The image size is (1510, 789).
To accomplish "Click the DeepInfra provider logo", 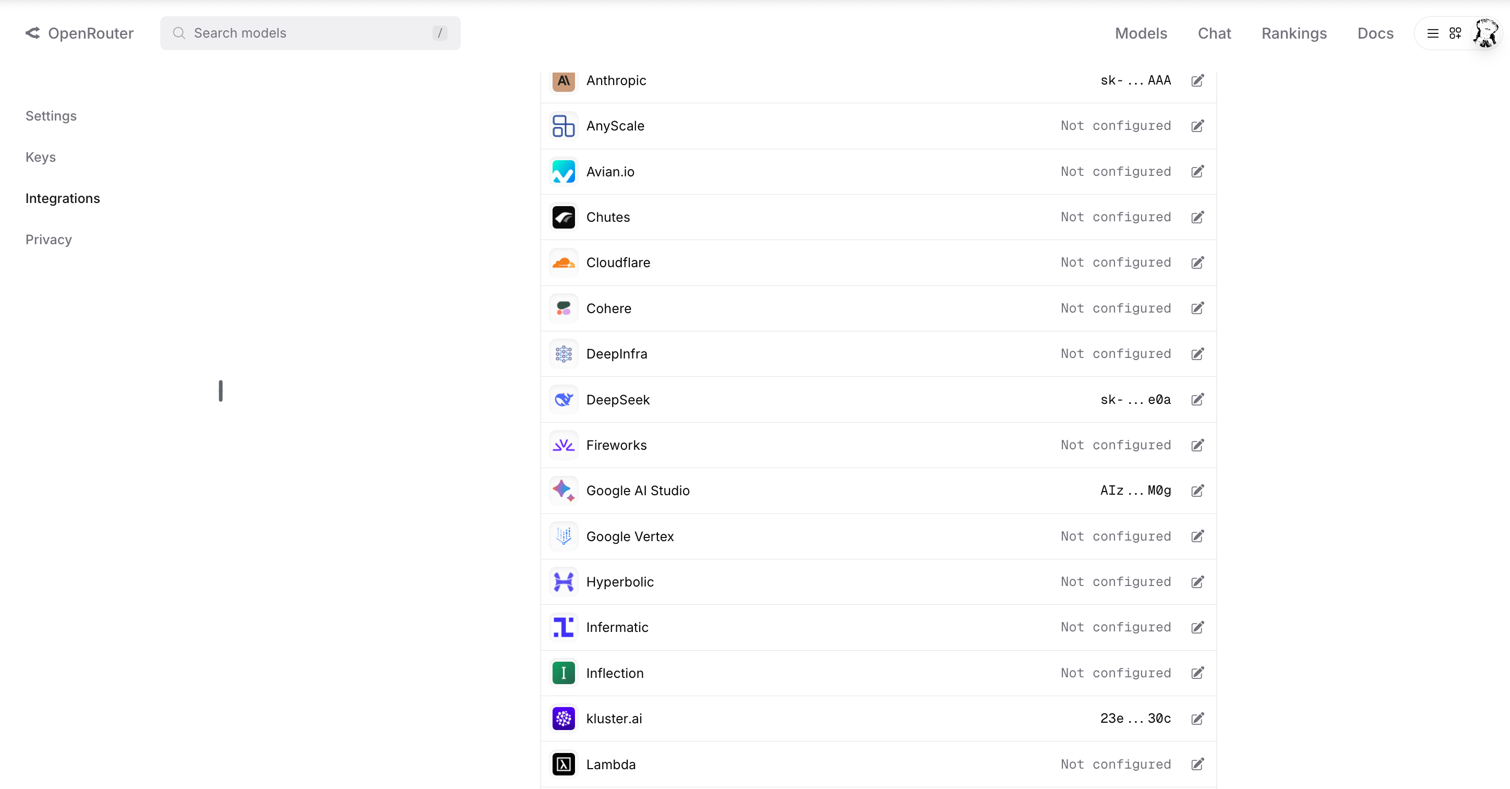I will coord(564,353).
